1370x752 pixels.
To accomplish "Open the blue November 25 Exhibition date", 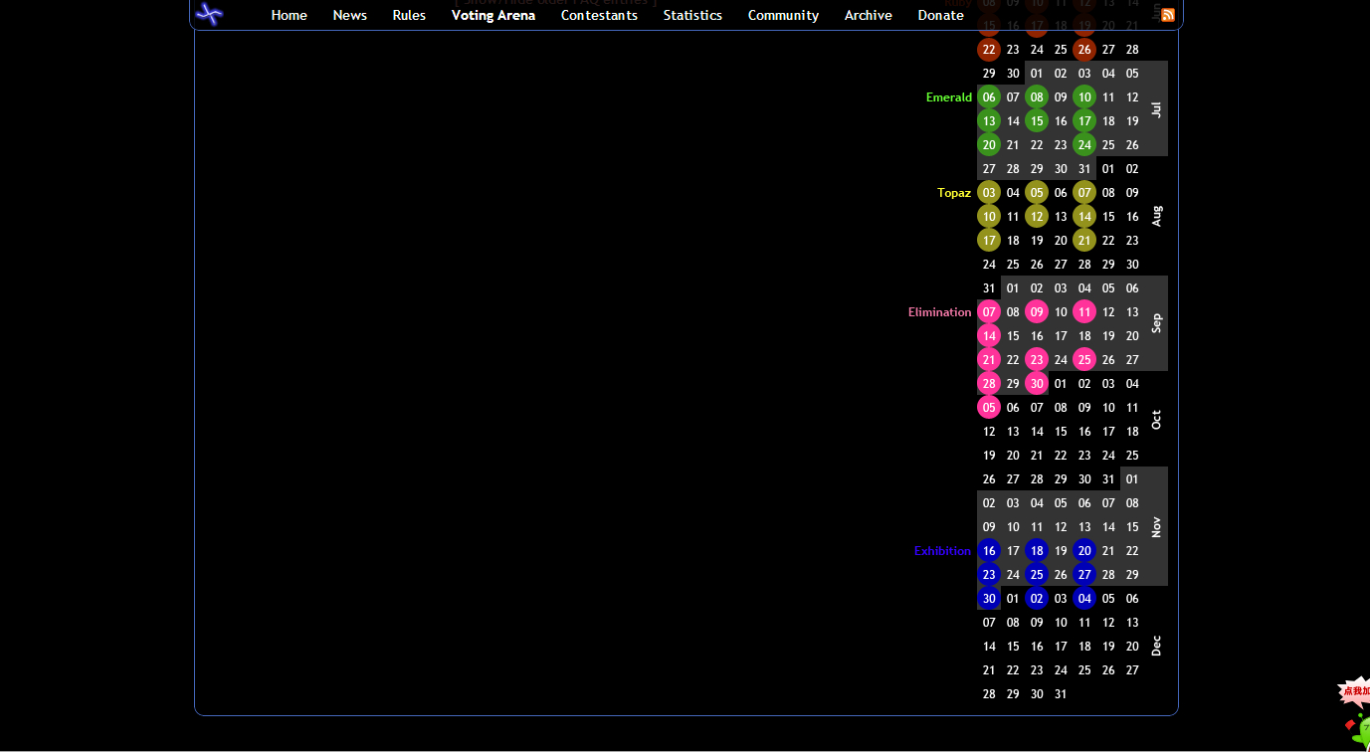I will [x=1037, y=575].
